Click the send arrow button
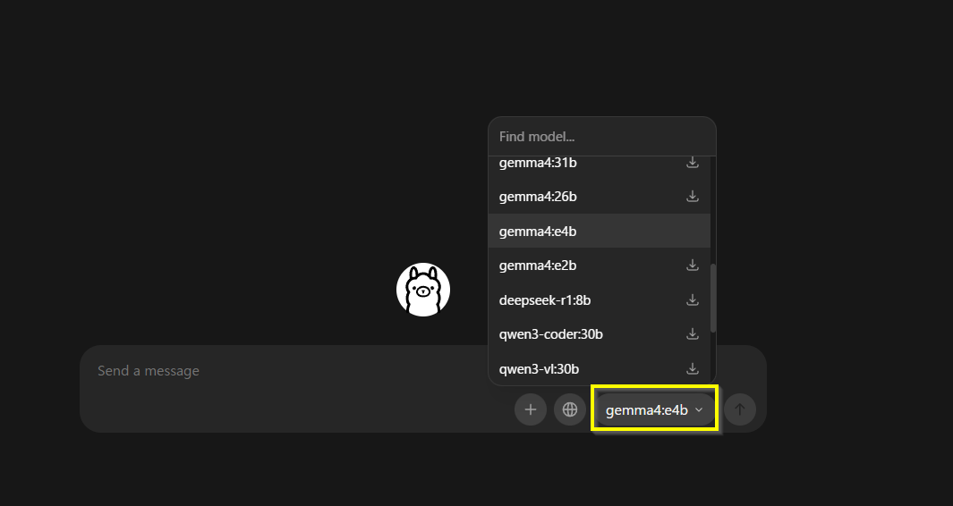953x506 pixels. (740, 409)
